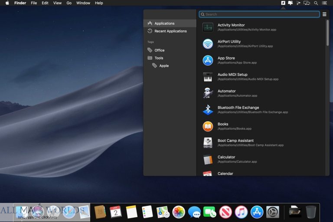Image resolution: width=333 pixels, height=222 pixels.
Task: Open the View menu
Action: (x=57, y=3)
